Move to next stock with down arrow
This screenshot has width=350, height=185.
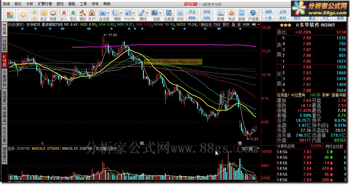[x=34, y=18]
